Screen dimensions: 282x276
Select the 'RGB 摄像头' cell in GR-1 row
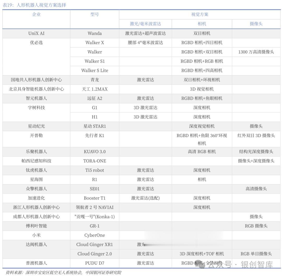coord(256,226)
